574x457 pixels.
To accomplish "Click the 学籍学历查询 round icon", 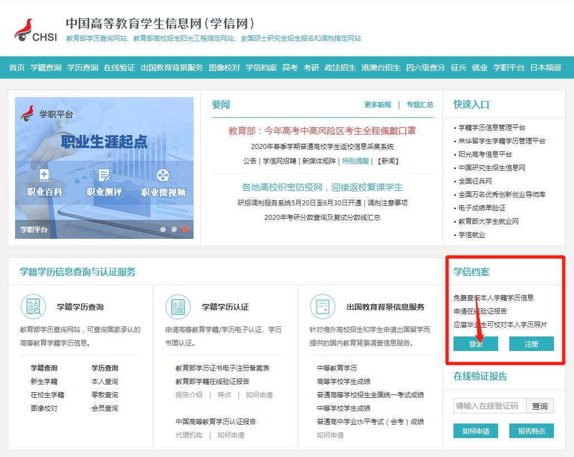I will (x=33, y=307).
